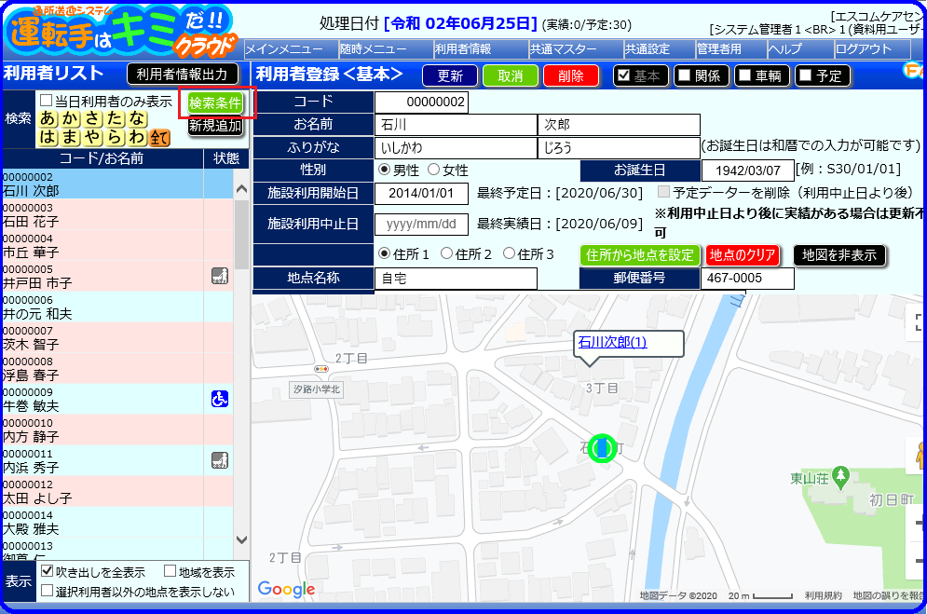Click green location marker on the map
927x614 pixels.
coord(602,448)
